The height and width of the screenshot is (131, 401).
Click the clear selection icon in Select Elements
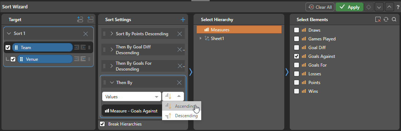[x=378, y=20]
